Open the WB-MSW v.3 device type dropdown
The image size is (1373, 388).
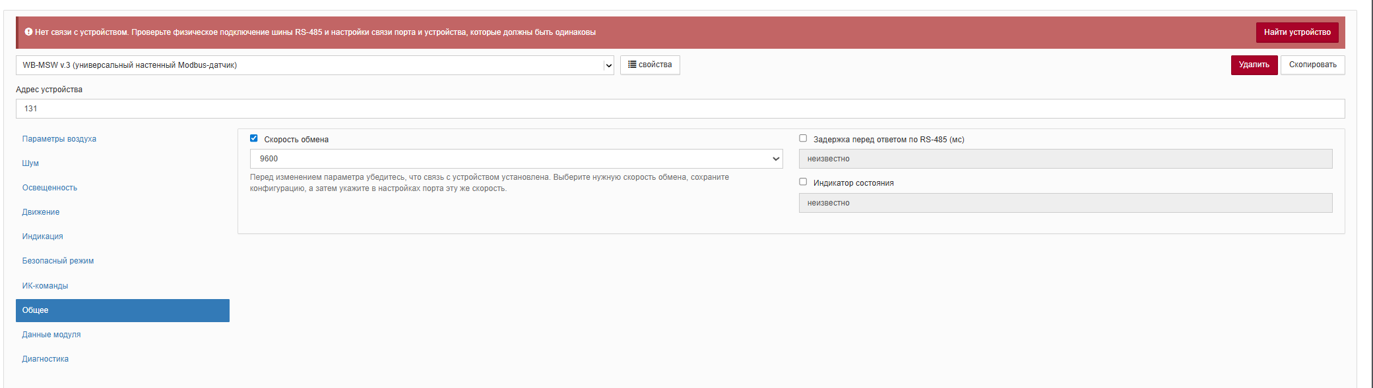(315, 65)
